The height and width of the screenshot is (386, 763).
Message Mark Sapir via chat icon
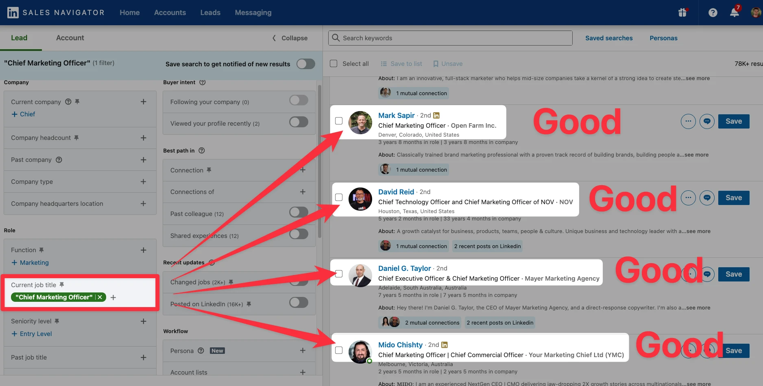click(x=707, y=121)
